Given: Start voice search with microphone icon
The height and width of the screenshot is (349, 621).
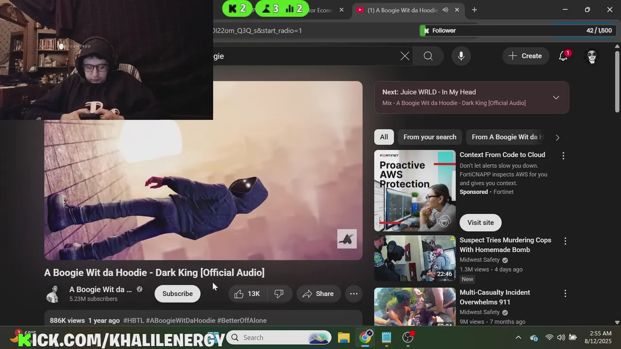Looking at the screenshot, I should pos(461,56).
